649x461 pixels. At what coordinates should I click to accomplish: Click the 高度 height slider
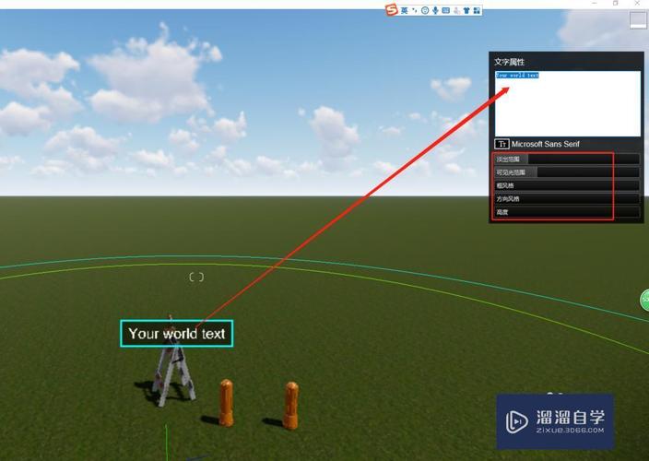click(566, 212)
